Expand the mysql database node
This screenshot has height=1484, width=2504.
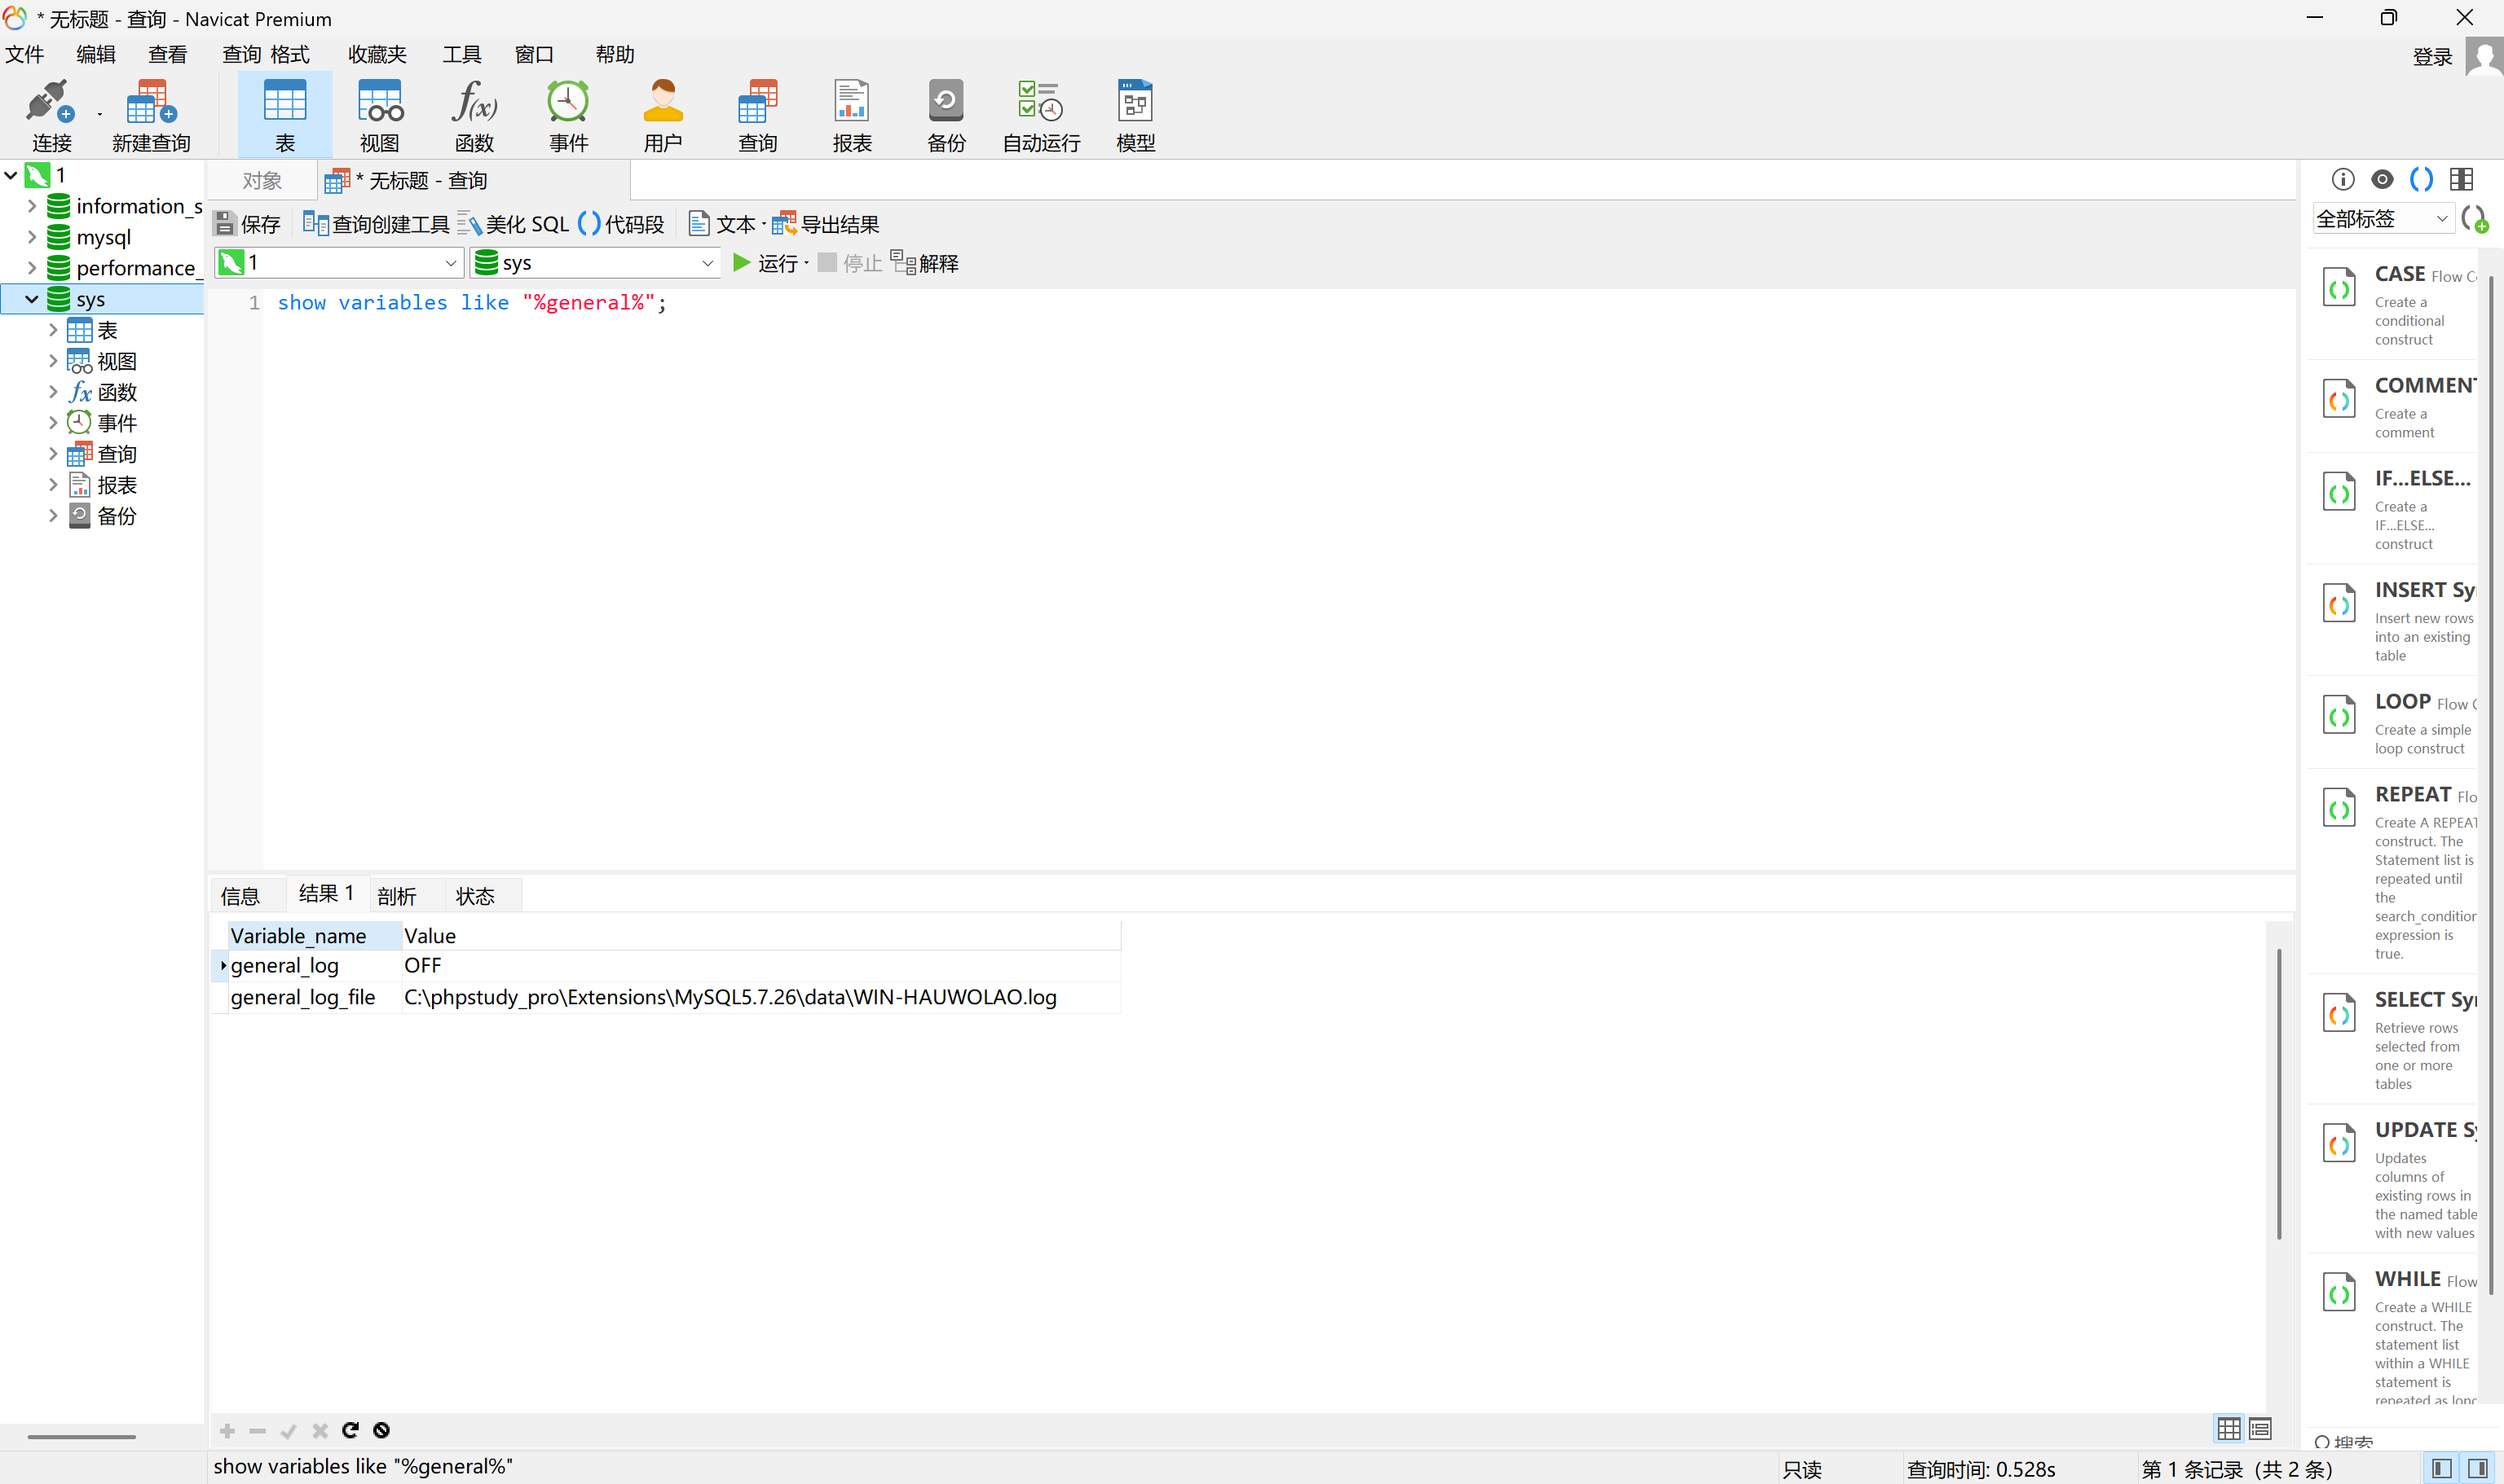tap(32, 237)
